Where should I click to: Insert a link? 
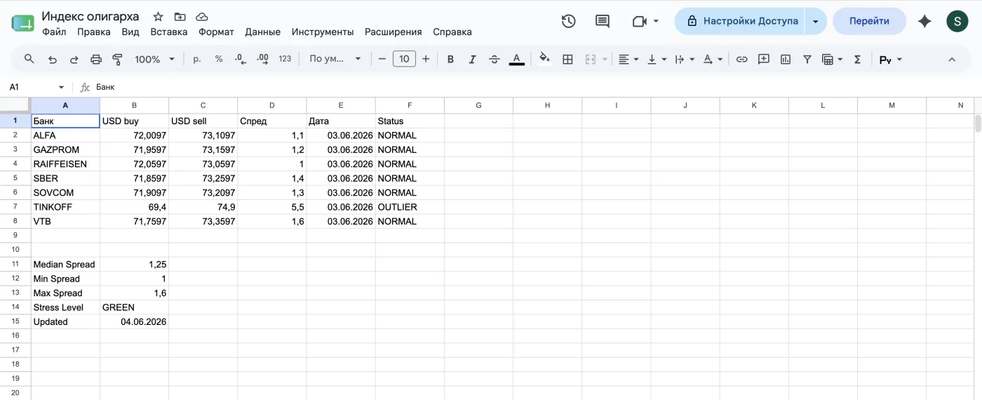[741, 59]
